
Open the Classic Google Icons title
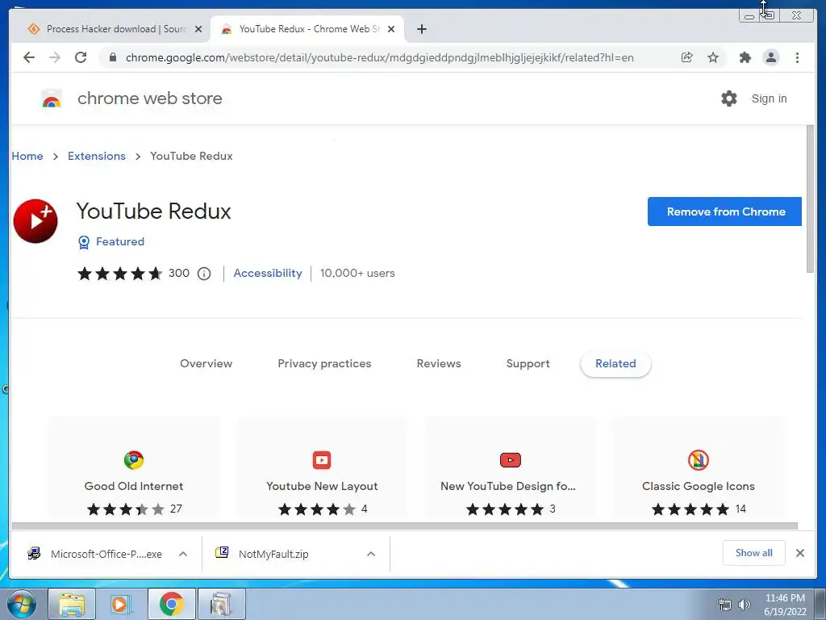click(x=698, y=486)
